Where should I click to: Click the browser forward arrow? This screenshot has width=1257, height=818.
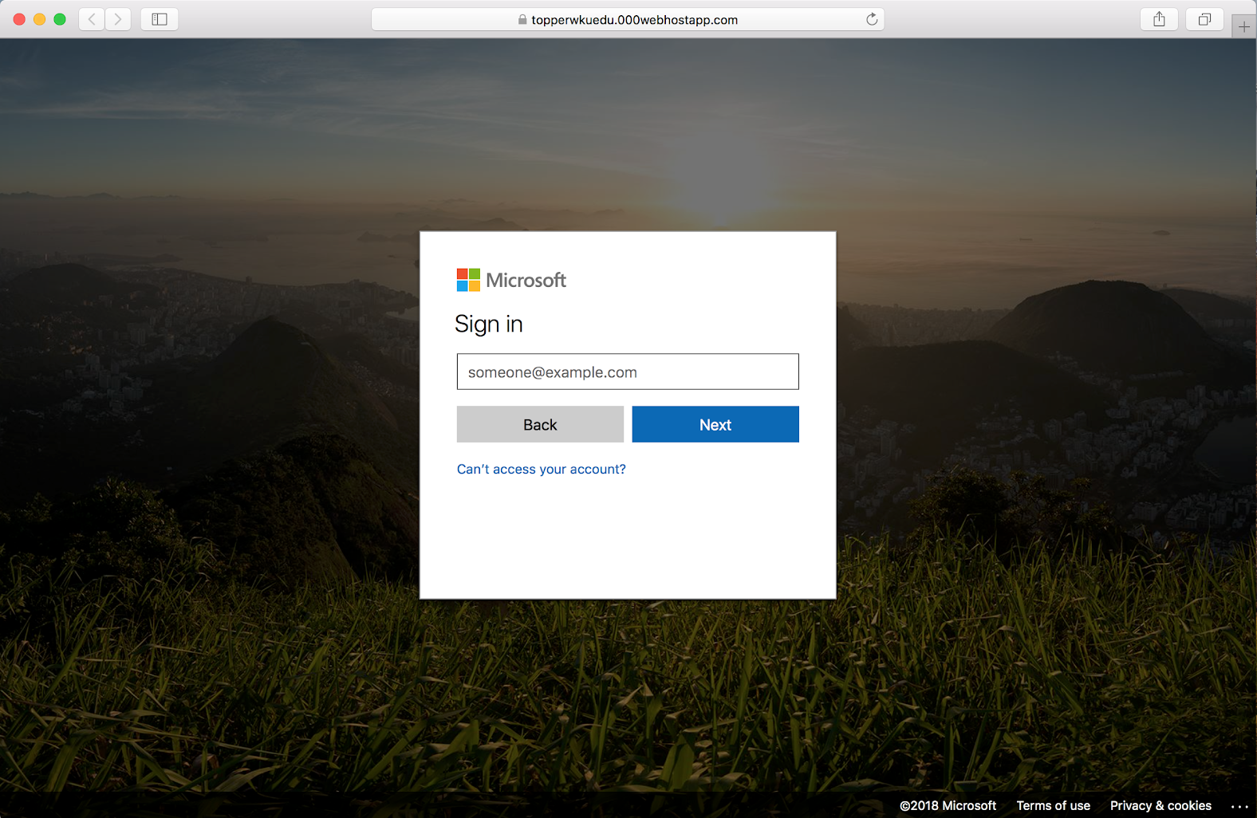click(x=118, y=19)
